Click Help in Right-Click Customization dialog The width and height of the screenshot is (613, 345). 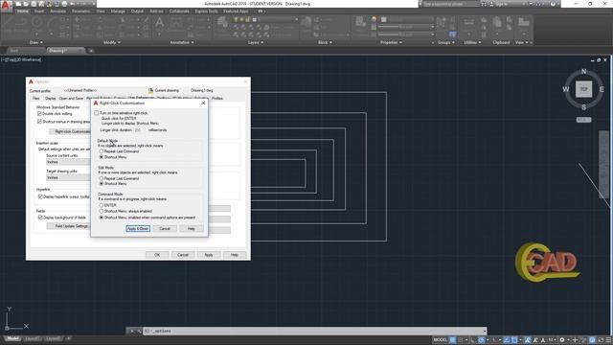[192, 228]
